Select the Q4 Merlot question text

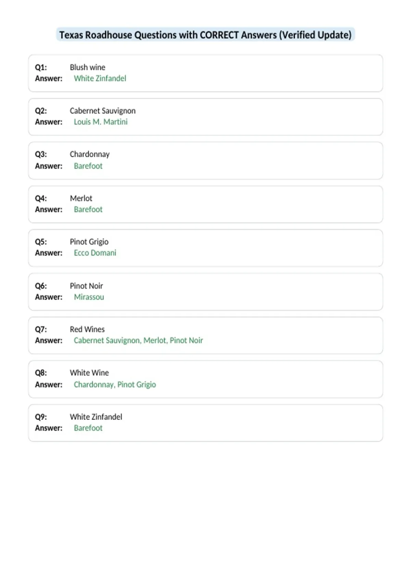coord(81,198)
